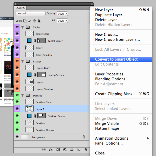
Task: Select the Layer 1 thumbnail
Action: click(29, 109)
